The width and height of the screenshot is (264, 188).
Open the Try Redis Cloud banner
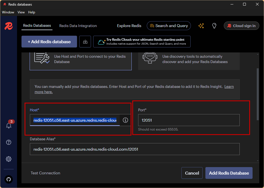(x=142, y=42)
